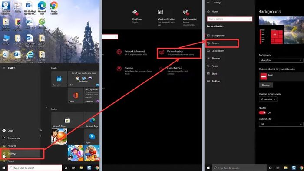This screenshot has height=171, width=304.
Task: Open the Personalization settings category
Action: coord(178,53)
